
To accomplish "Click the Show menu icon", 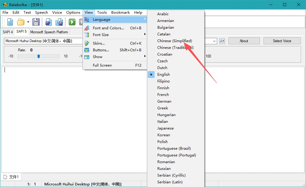I will pyautogui.click(x=87, y=57).
